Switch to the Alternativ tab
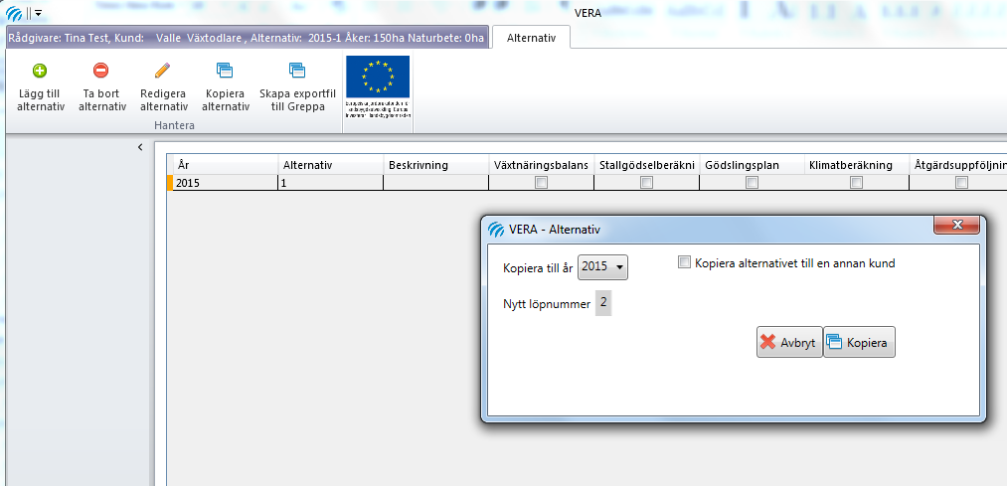Image resolution: width=1007 pixels, height=486 pixels. tap(531, 38)
